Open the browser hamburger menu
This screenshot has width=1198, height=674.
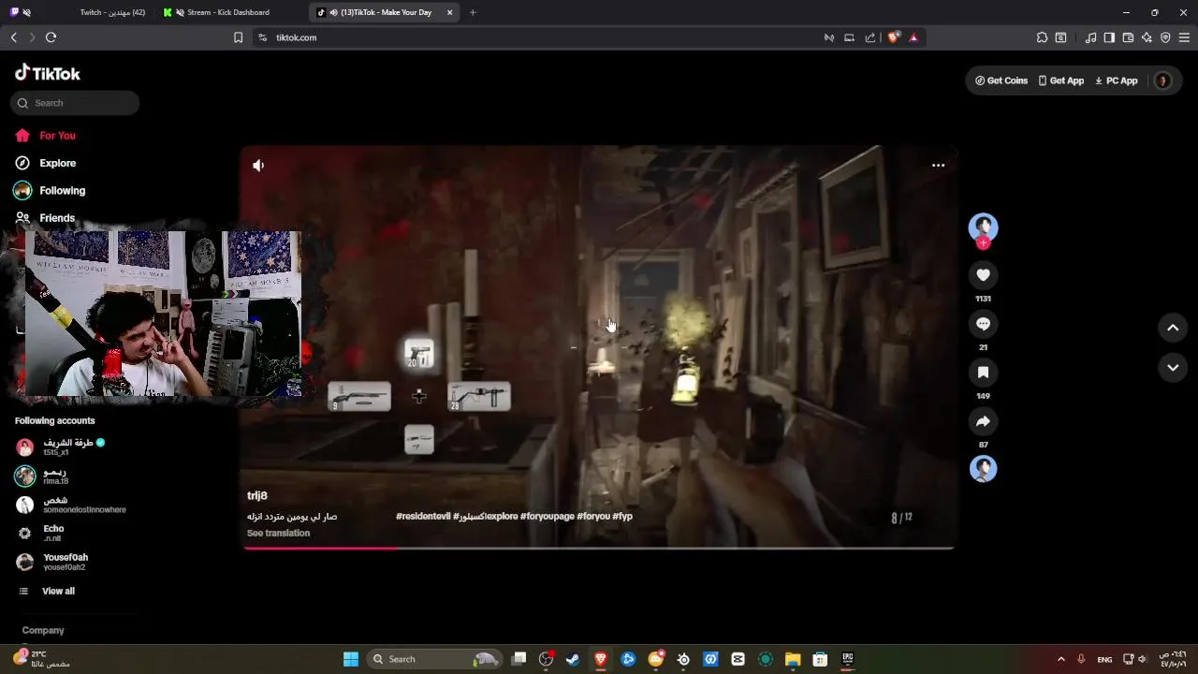(1184, 37)
